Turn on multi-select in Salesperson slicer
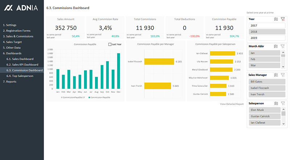 coord(276,104)
